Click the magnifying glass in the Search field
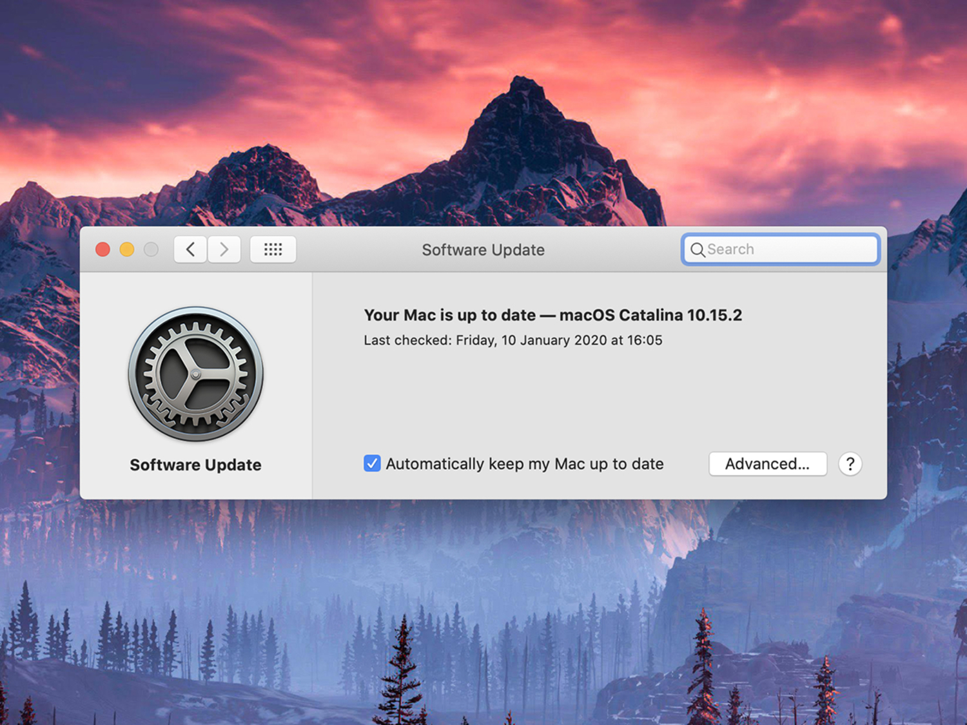The width and height of the screenshot is (967, 725). [698, 249]
